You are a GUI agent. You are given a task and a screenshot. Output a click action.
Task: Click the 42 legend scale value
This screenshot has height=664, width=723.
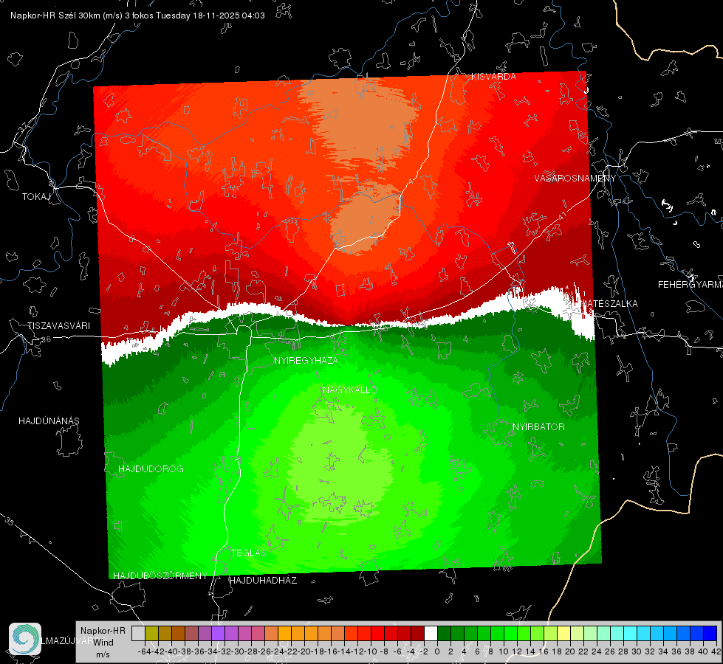coord(716,651)
